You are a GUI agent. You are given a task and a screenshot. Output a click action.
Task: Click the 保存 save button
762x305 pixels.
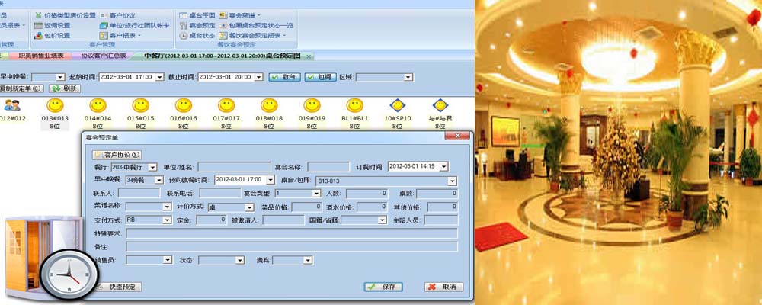(383, 287)
